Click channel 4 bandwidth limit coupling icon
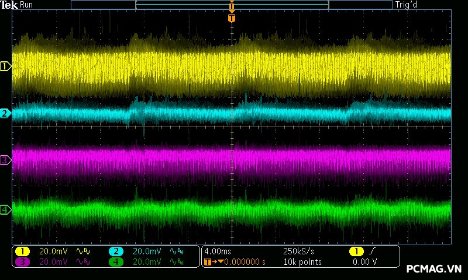 point(177,262)
